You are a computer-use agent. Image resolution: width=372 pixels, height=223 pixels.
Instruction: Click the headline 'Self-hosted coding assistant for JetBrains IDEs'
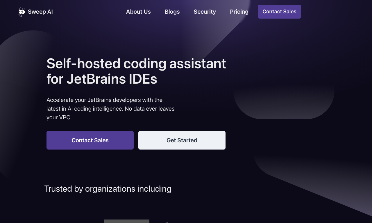point(136,71)
